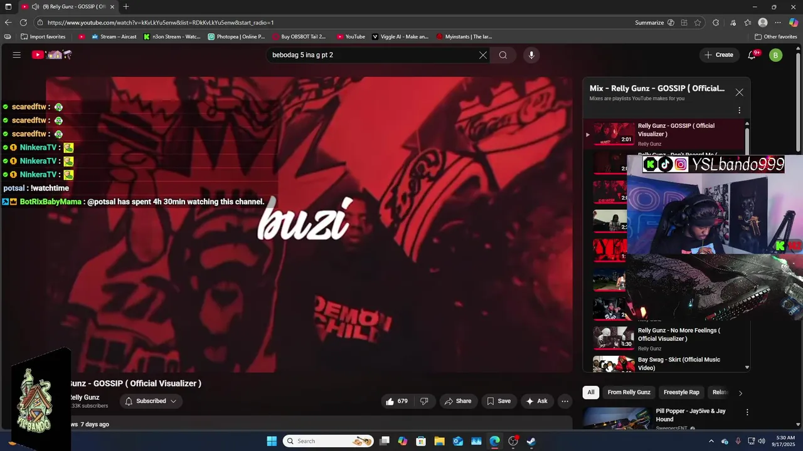The image size is (803, 451).
Task: Open Pill Popper - Jay5ive video
Action: click(x=691, y=415)
